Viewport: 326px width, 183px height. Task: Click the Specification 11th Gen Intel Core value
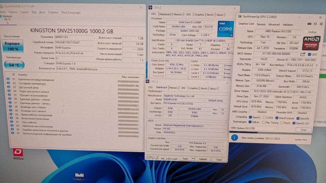coord(200,40)
